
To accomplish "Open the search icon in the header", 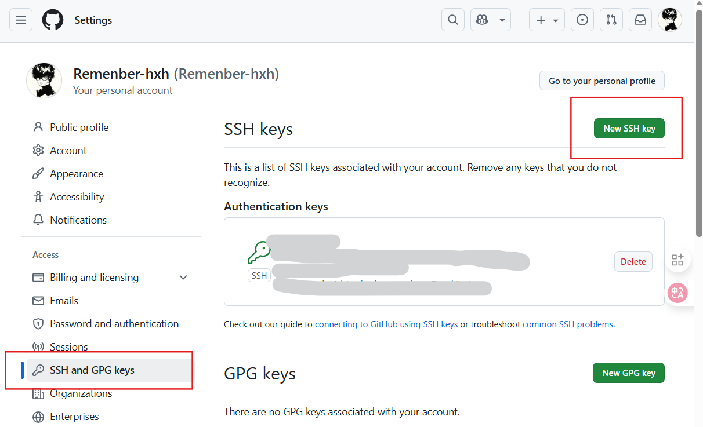I will [x=452, y=20].
